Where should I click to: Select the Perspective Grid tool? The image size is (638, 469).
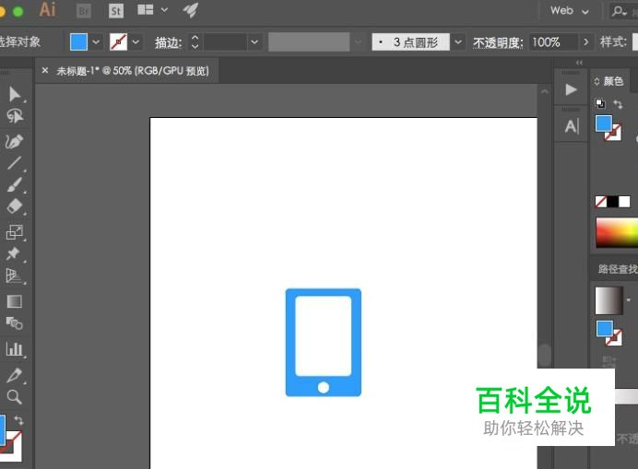tap(14, 276)
